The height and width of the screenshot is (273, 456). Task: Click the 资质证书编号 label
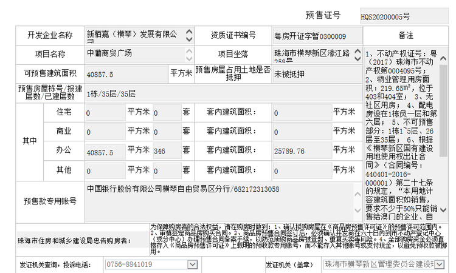pyautogui.click(x=233, y=35)
